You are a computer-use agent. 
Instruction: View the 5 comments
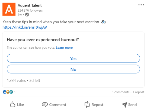120,92
